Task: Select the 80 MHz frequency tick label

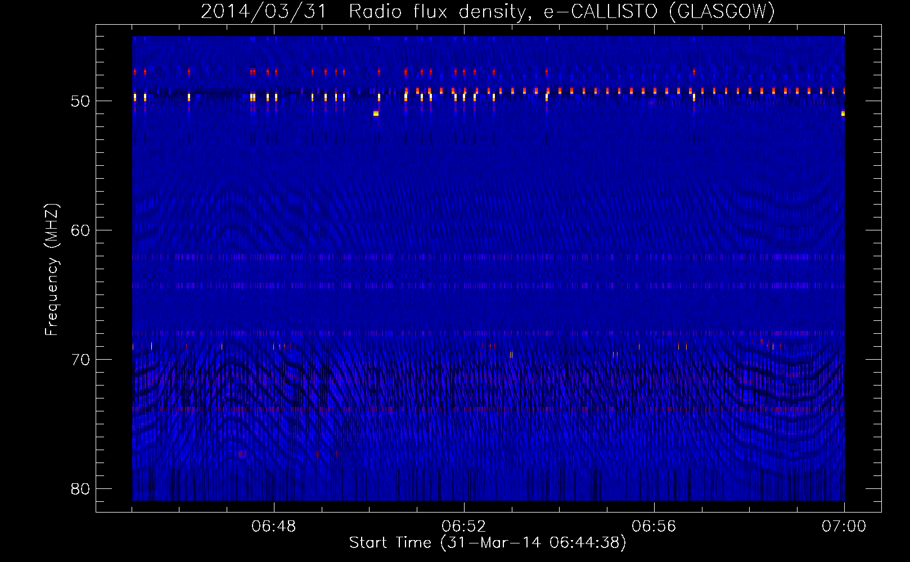Action: point(81,489)
